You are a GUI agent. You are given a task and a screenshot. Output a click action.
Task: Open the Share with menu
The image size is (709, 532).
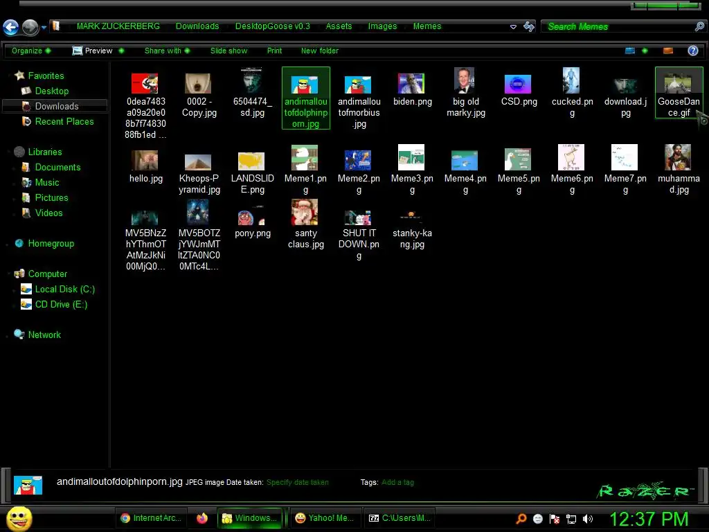[x=167, y=51]
